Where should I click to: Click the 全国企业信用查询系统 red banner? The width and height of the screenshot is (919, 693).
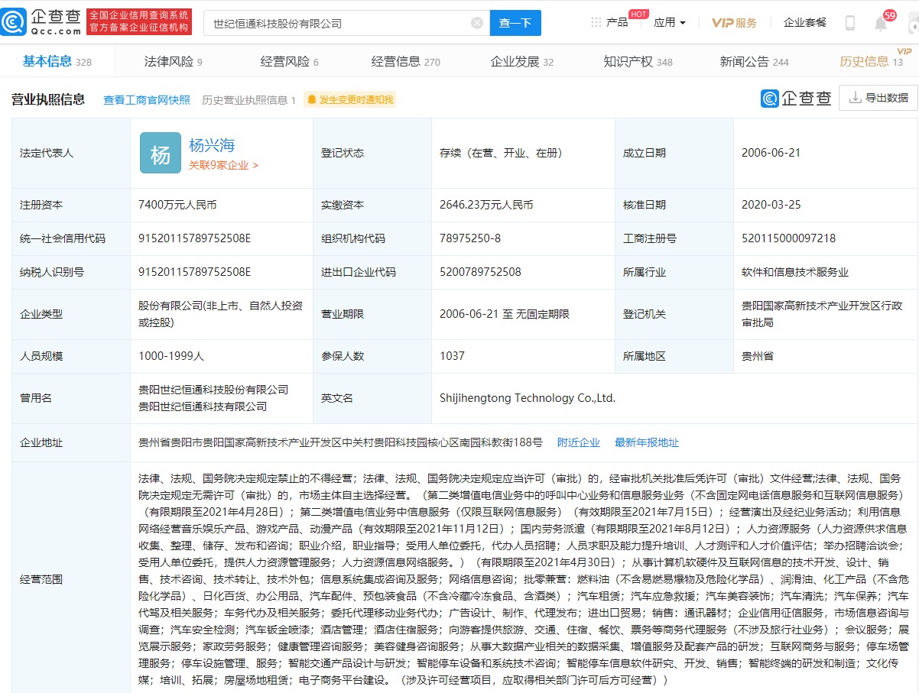[x=138, y=23]
